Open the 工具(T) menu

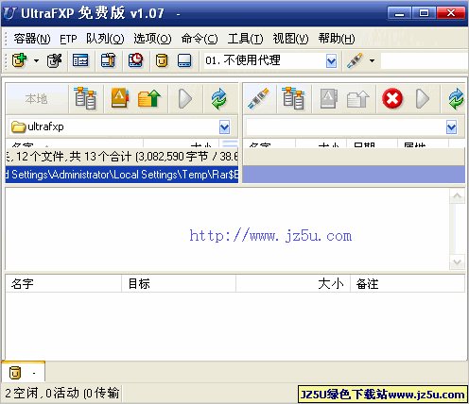click(x=246, y=39)
